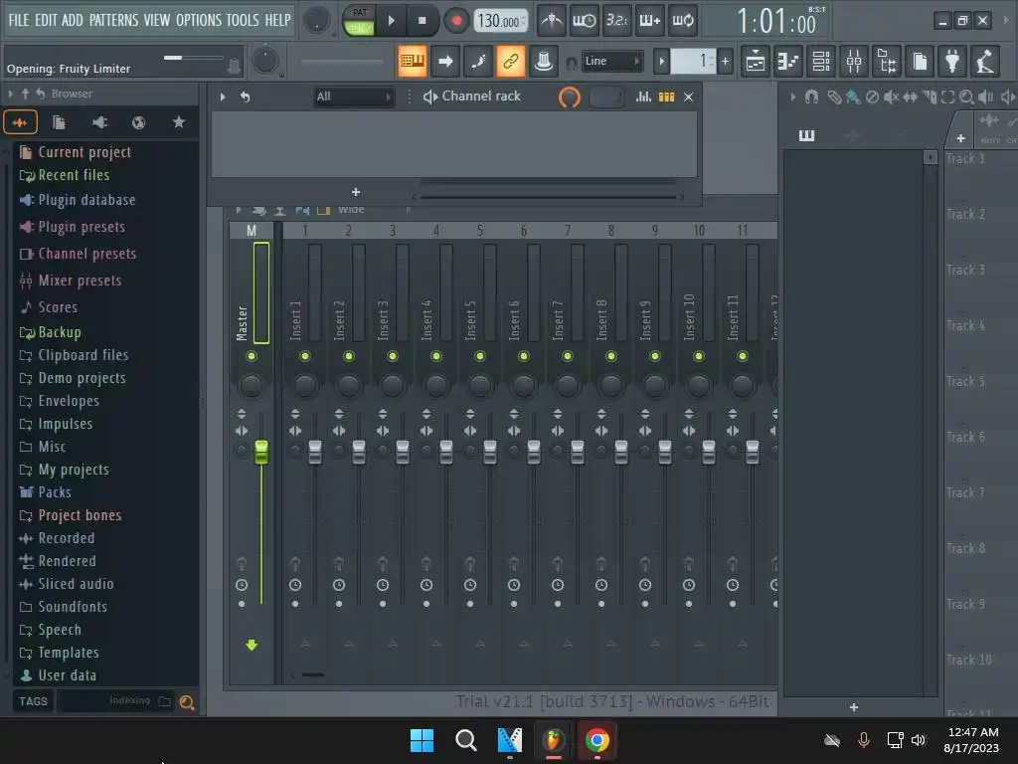Open the VIEW menu
The image size is (1018, 764).
tap(156, 20)
